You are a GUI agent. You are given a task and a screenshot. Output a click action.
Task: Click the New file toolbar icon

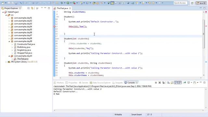(3, 3)
